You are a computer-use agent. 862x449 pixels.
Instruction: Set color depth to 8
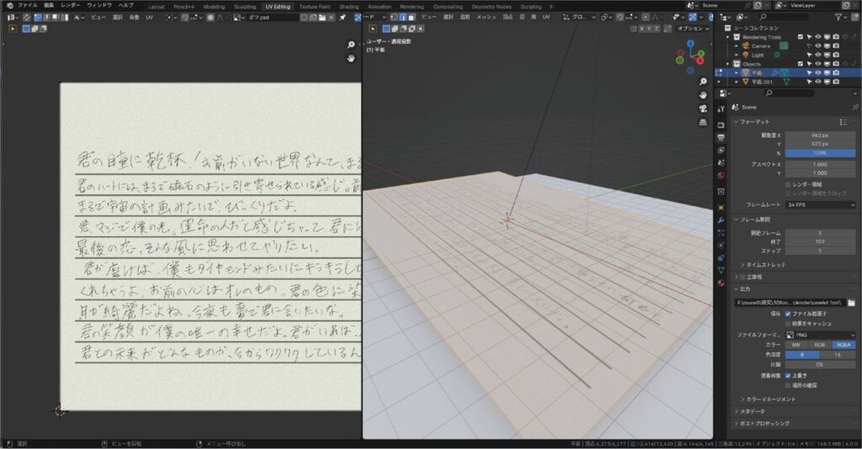click(x=802, y=355)
